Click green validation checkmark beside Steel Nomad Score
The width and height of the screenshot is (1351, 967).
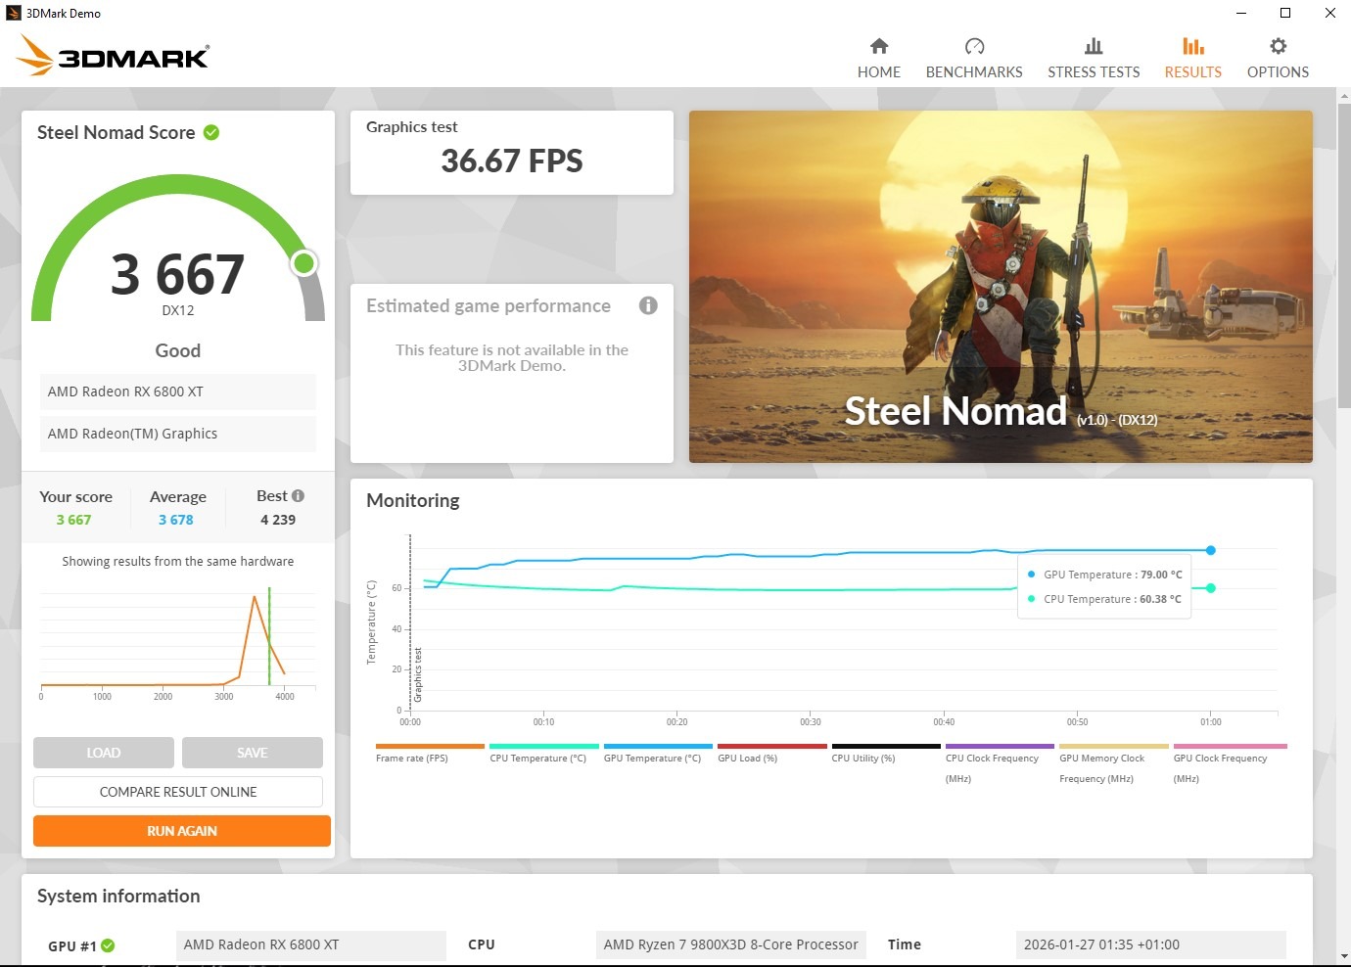211,132
